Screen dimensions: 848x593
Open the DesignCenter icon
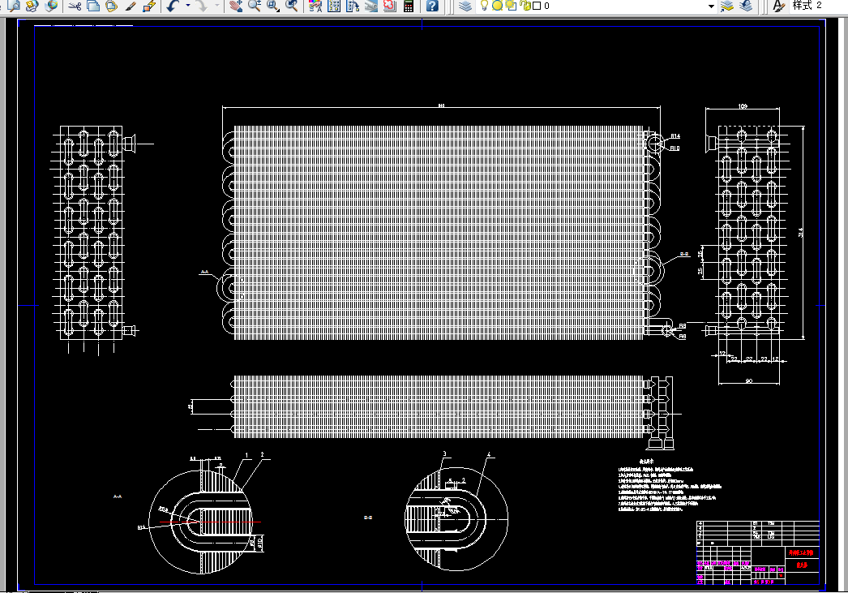pos(334,6)
